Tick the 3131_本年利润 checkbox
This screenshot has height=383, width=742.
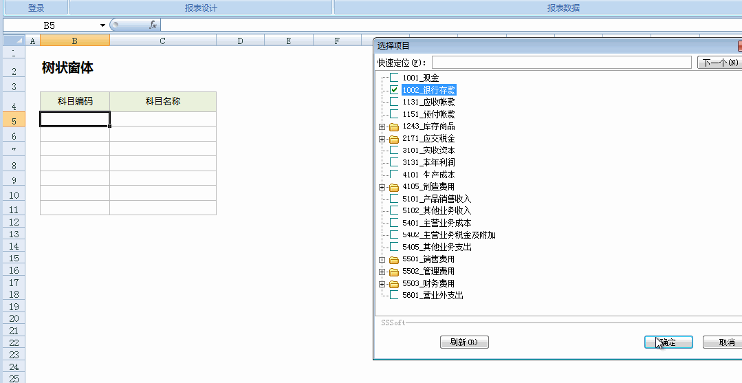[394, 162]
